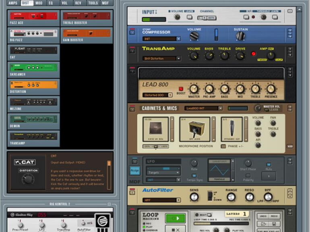This screenshot has width=310, height=232.
Task: Pick the green Skreamer pedal
Action: [33, 69]
